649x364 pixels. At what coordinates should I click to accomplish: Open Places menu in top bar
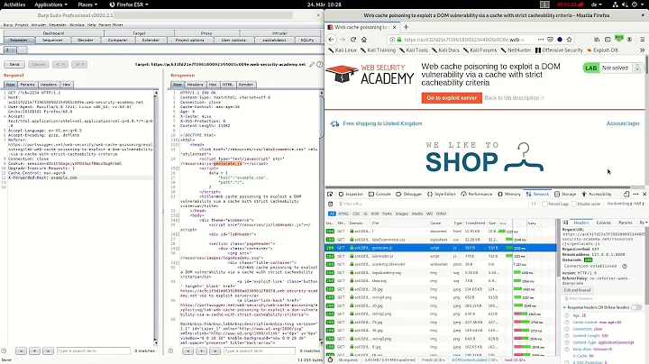(87, 5)
